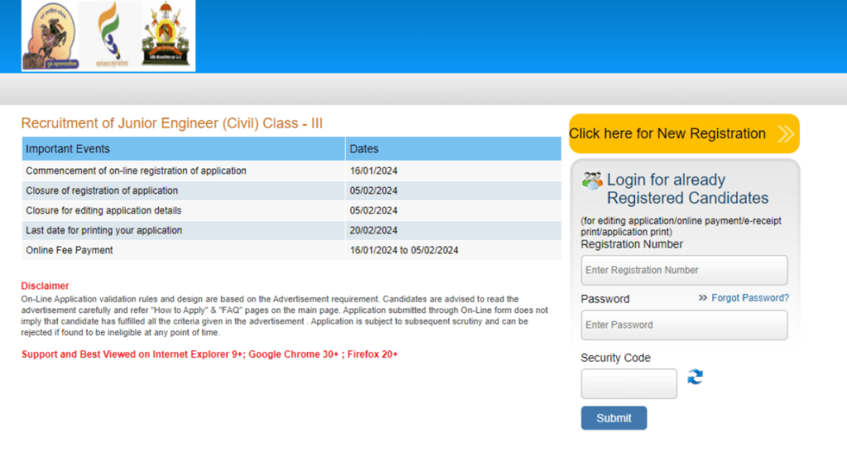Click the small arrows before Forgot Password
Image resolution: width=847 pixels, height=476 pixels.
(x=703, y=298)
